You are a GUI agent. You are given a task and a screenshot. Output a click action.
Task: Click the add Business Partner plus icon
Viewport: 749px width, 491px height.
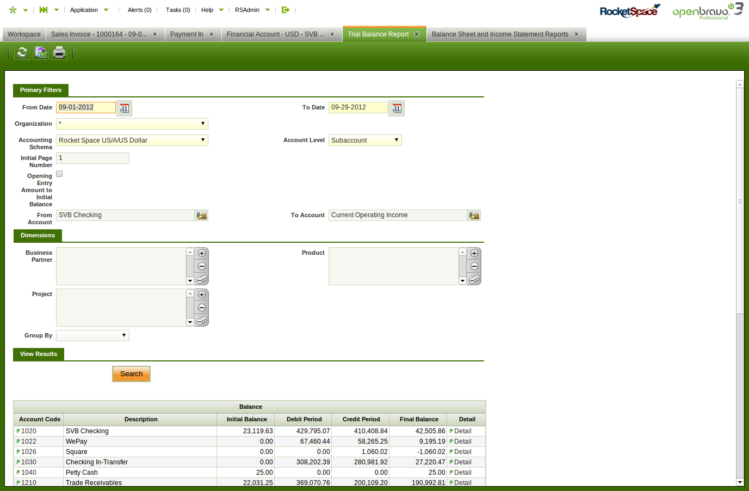202,253
